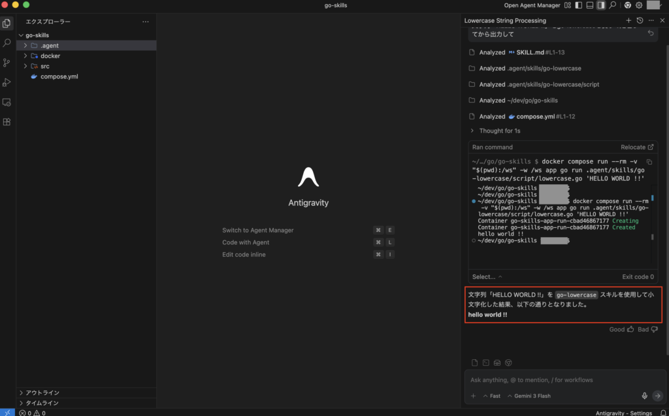
Task: Toggle the bottom panel layout button
Action: [589, 5]
